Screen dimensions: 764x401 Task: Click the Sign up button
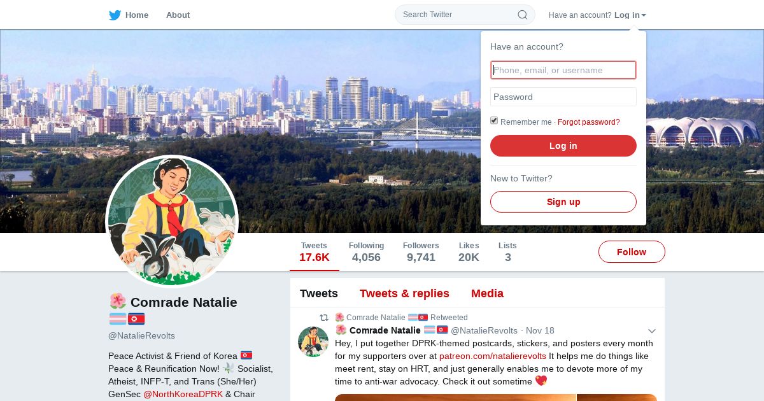click(563, 202)
